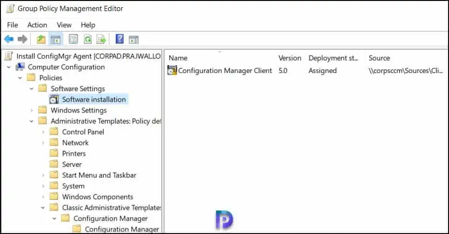Toggle the Show/Hide Action Pane icon
The image size is (449, 234).
(x=134, y=39)
